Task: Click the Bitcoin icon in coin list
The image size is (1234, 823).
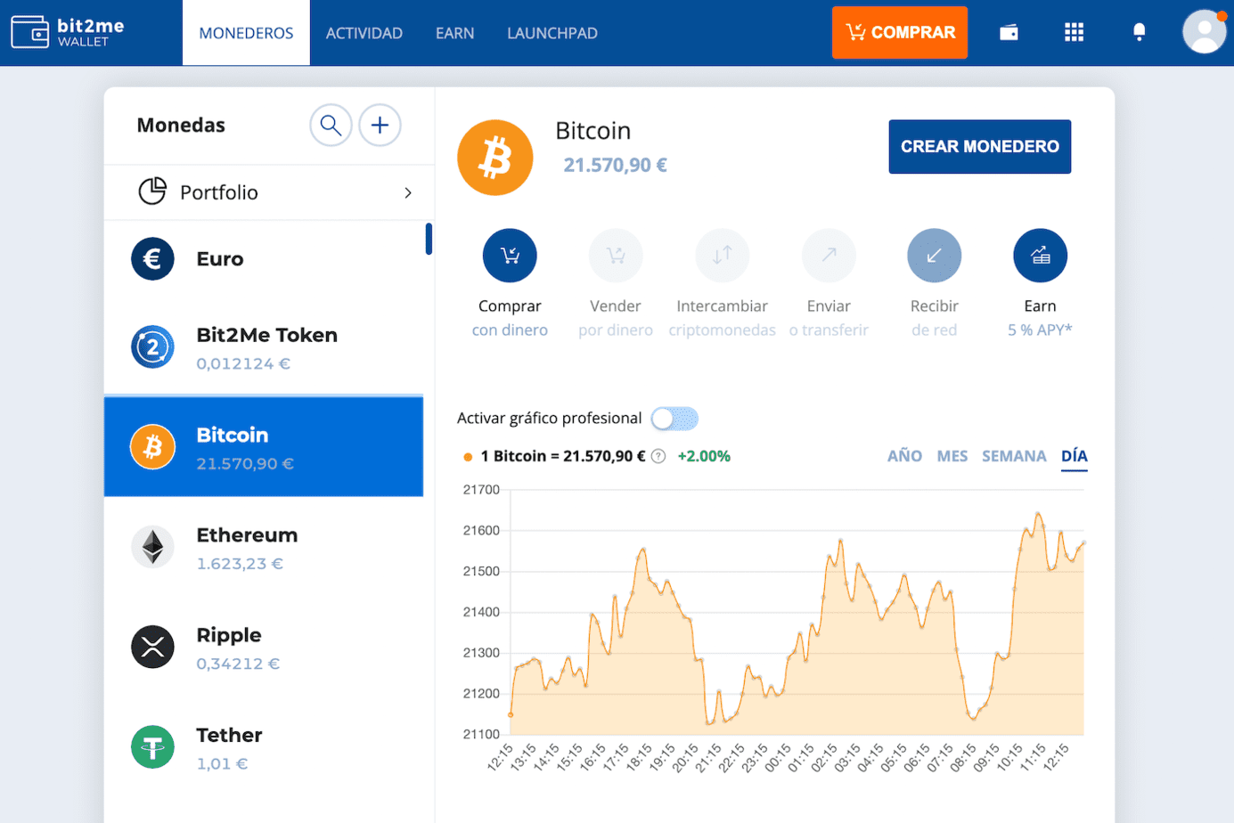Action: [x=152, y=446]
